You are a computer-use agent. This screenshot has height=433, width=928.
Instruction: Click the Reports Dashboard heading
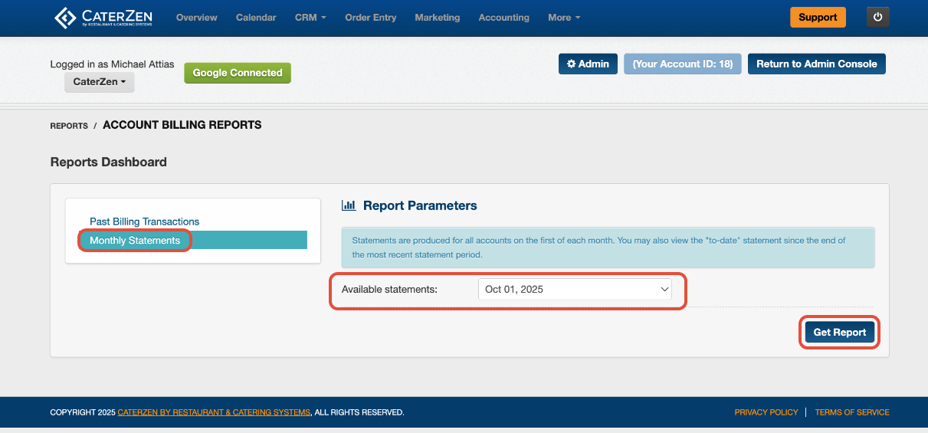point(108,162)
